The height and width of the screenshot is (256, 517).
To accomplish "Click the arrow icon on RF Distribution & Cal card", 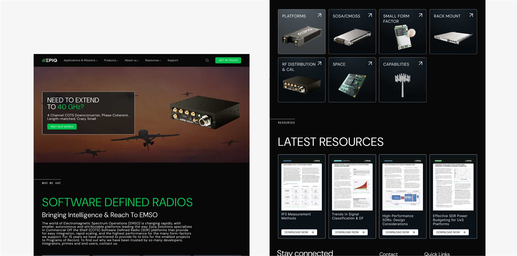I will tap(319, 63).
